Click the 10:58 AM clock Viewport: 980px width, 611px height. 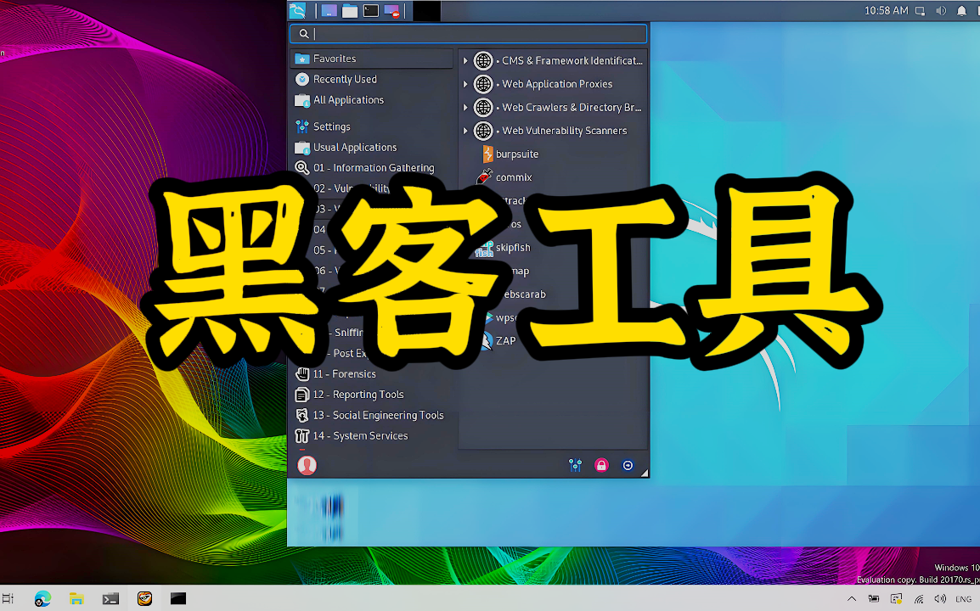(887, 11)
